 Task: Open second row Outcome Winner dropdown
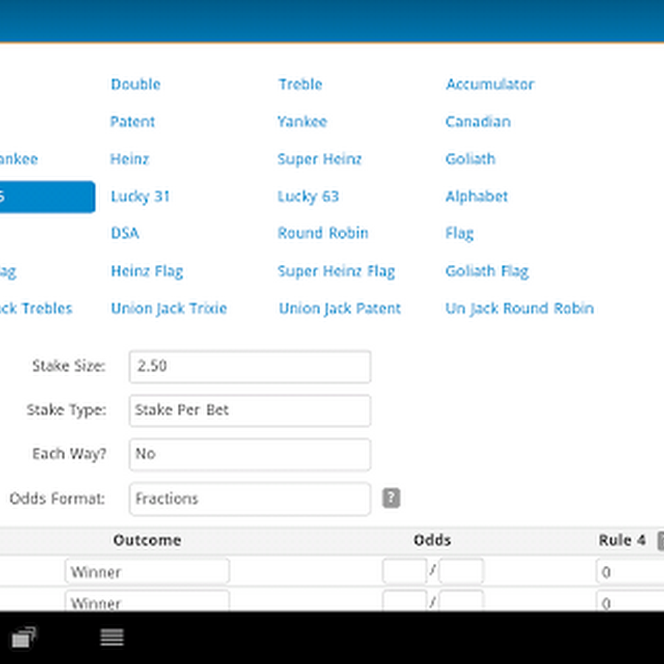click(148, 601)
